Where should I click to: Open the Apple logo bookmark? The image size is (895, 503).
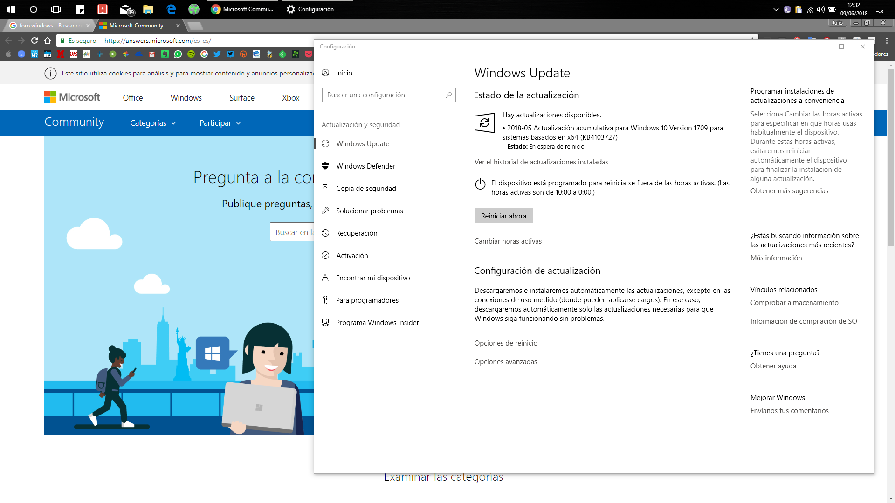point(8,54)
